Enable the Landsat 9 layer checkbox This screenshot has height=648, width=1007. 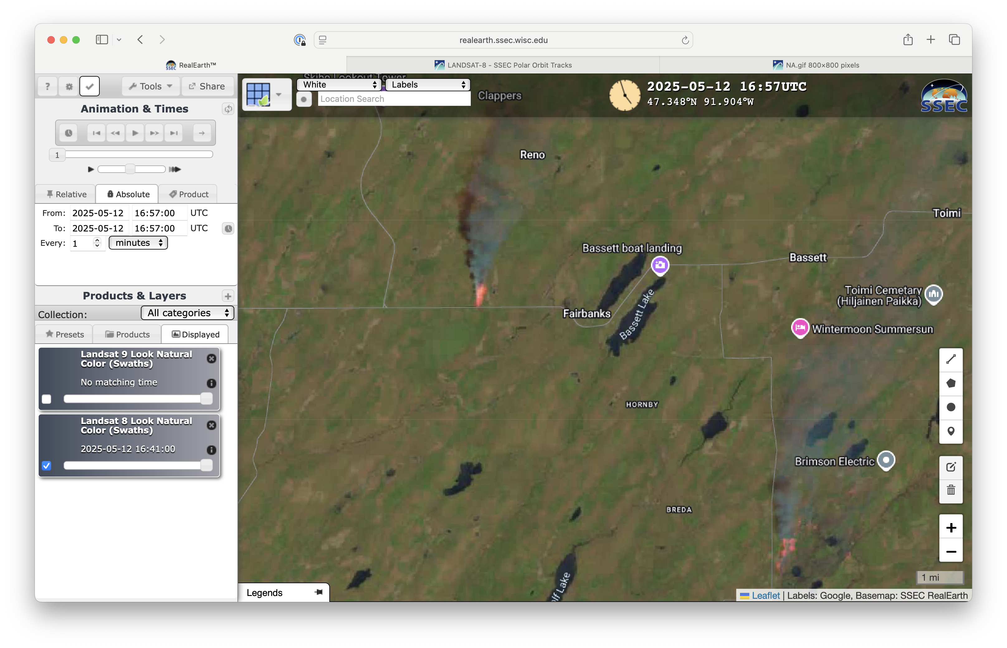47,399
